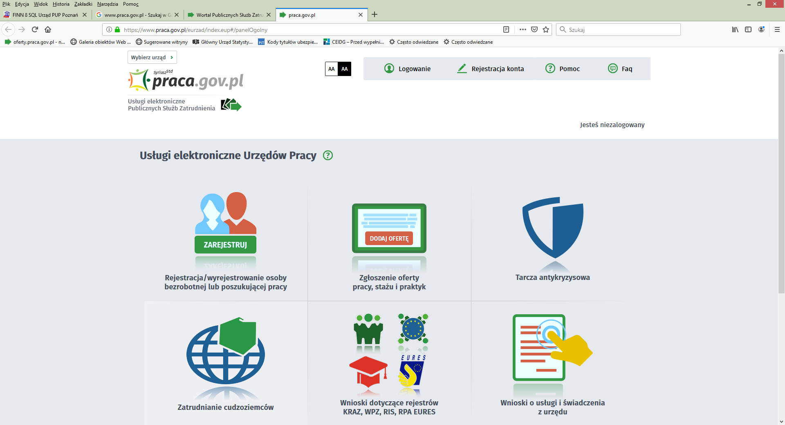
Task: Click the EURES registers icons group
Action: 389,351
